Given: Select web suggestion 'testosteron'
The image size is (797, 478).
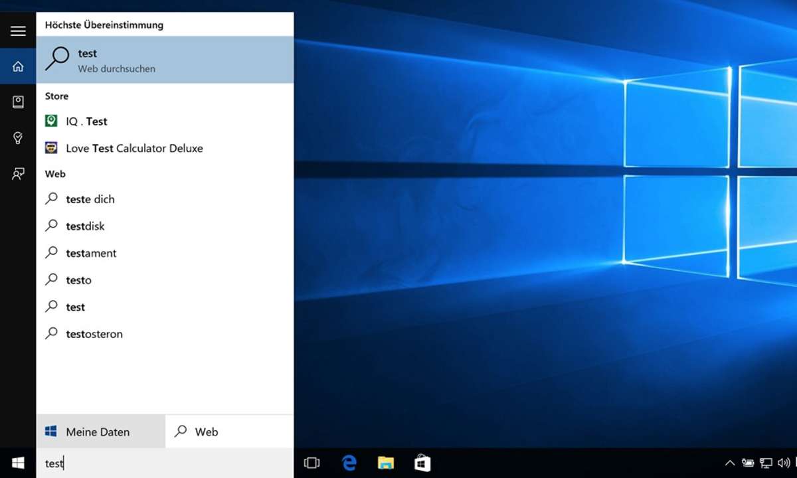Looking at the screenshot, I should tap(165, 334).
